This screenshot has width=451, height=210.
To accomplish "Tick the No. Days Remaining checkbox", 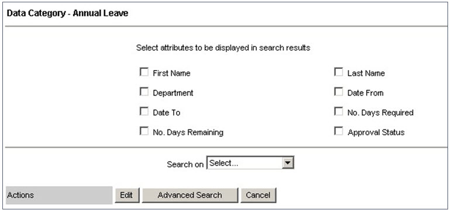I will coord(144,131).
